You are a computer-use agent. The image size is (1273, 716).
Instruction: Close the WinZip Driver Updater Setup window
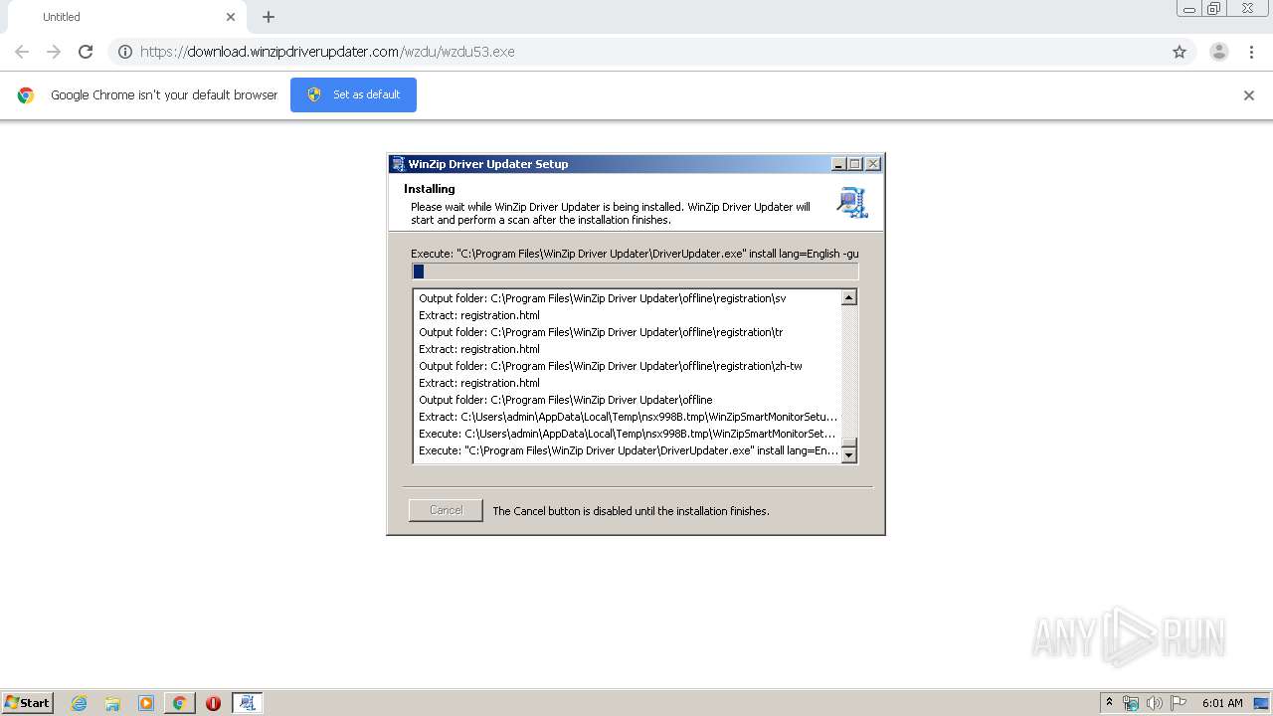[x=873, y=164]
